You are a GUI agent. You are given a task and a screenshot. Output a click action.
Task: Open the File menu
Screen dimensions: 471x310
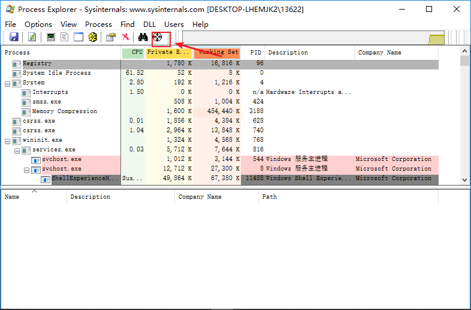pos(11,25)
